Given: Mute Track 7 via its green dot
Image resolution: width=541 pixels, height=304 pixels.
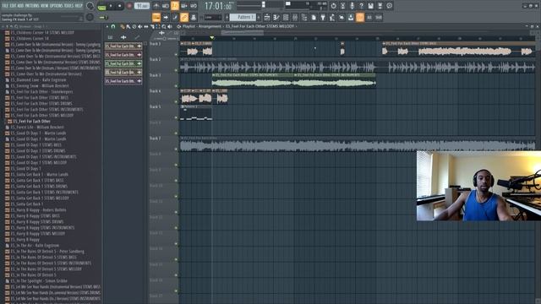Looking at the screenshot, I should (x=176, y=149).
